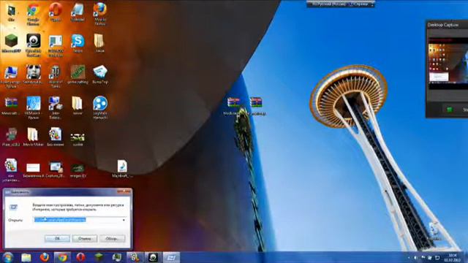Screen dimensions: 468x263
Task: Switch to Opera in the taskbar
Action: point(80,257)
